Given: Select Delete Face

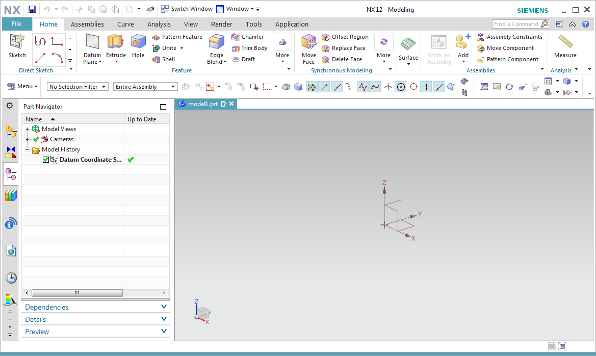Looking at the screenshot, I should (342, 59).
